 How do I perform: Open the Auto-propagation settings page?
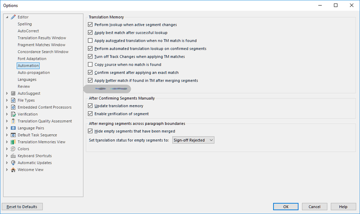pos(34,73)
